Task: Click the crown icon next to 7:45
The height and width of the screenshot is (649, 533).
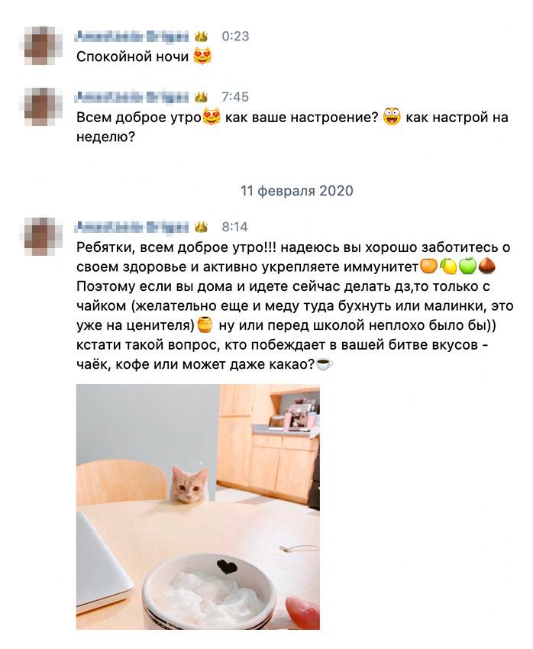Action: tap(201, 97)
